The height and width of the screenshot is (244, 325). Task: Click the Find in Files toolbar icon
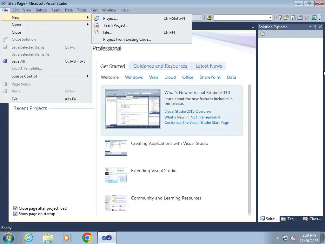pos(209,18)
